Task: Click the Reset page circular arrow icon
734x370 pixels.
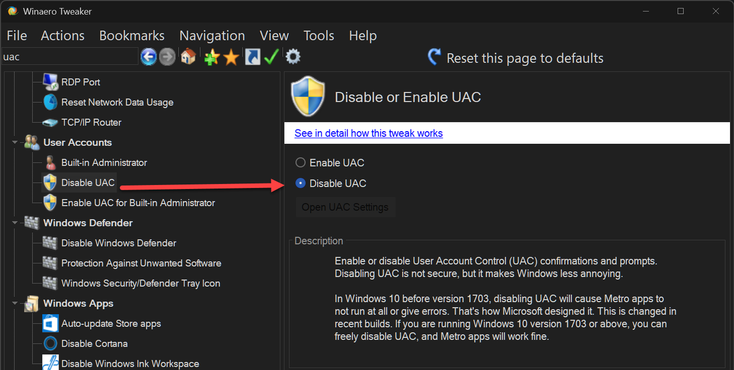Action: 435,57
